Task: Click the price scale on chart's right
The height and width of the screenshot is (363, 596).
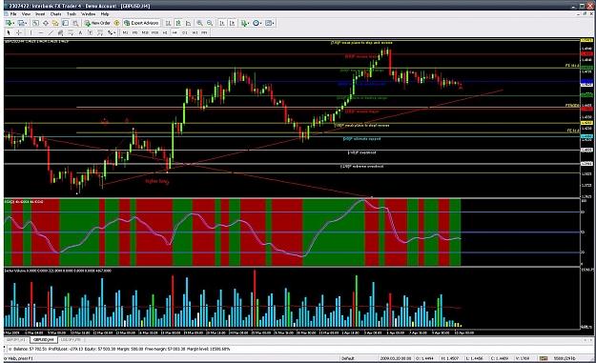Action: click(x=586, y=118)
